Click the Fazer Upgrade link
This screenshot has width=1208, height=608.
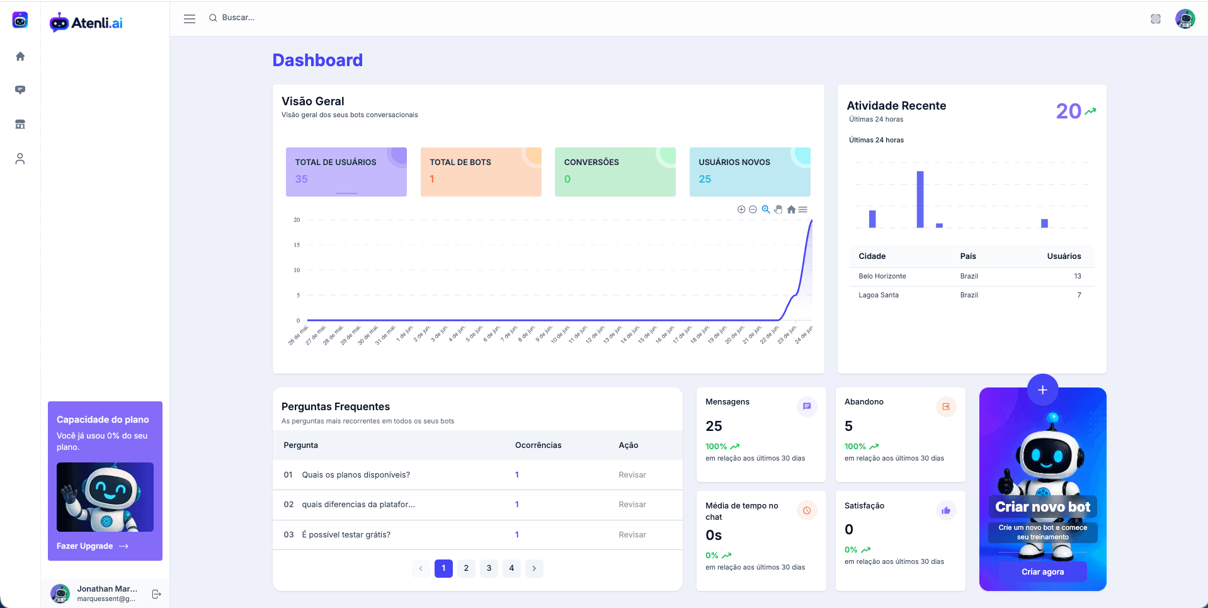(93, 546)
